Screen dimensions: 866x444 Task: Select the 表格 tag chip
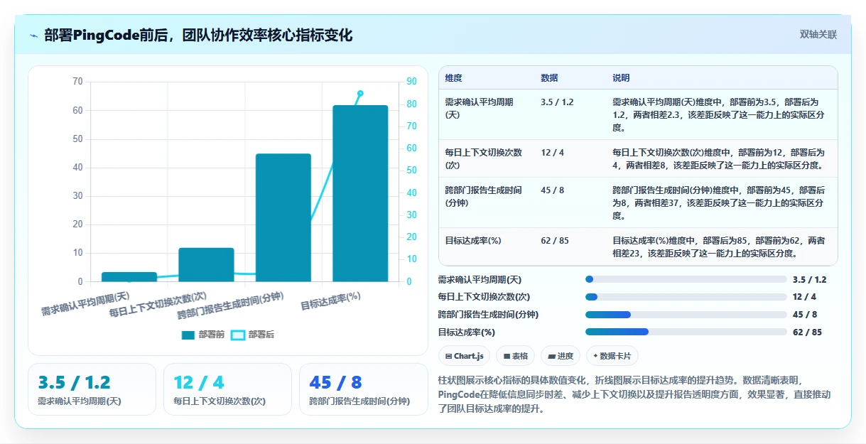point(515,356)
